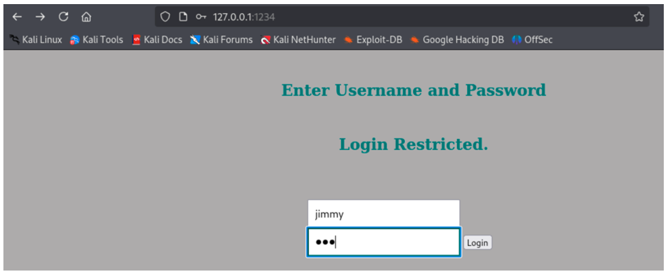Screen dimensions: 672x276
Task: Open the saved logins key icon
Action: 201,16
